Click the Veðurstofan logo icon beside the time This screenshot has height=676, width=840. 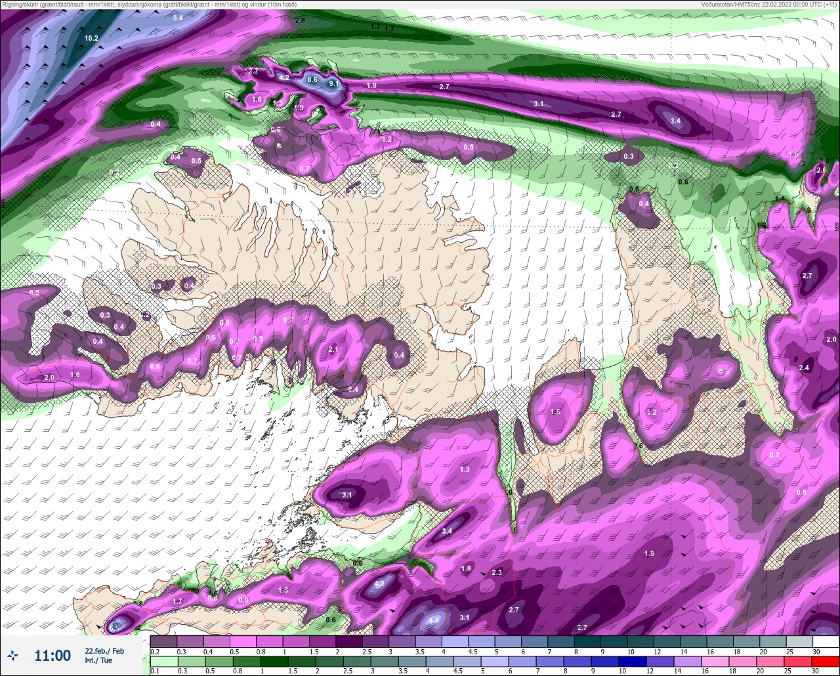13,655
